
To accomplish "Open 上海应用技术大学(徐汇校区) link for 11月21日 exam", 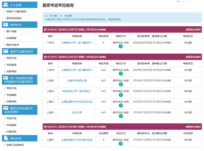I will pos(77,102).
